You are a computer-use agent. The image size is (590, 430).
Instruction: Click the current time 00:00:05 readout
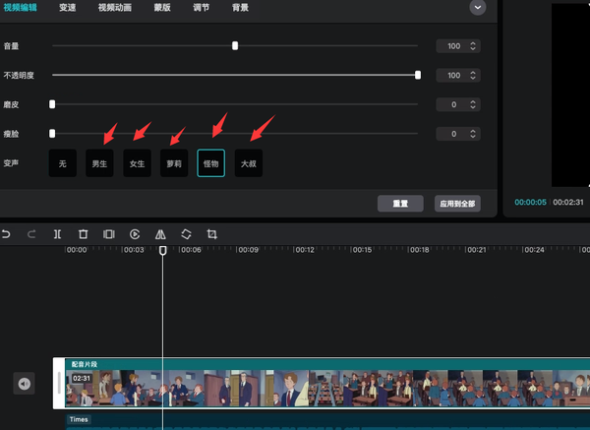(530, 202)
